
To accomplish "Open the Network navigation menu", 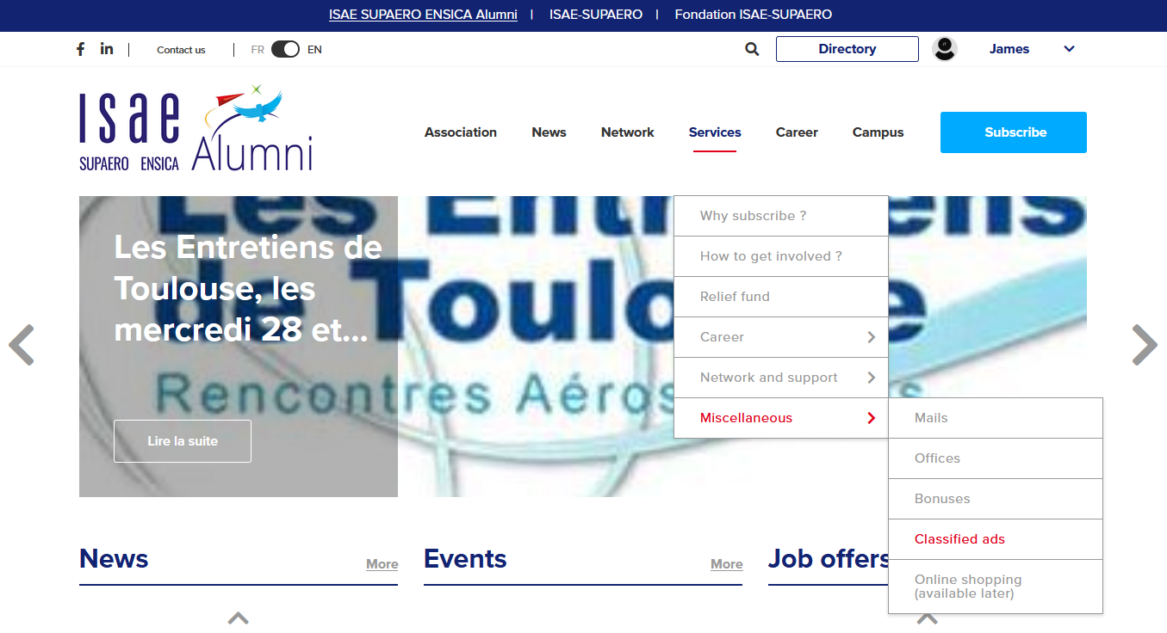I will [628, 132].
